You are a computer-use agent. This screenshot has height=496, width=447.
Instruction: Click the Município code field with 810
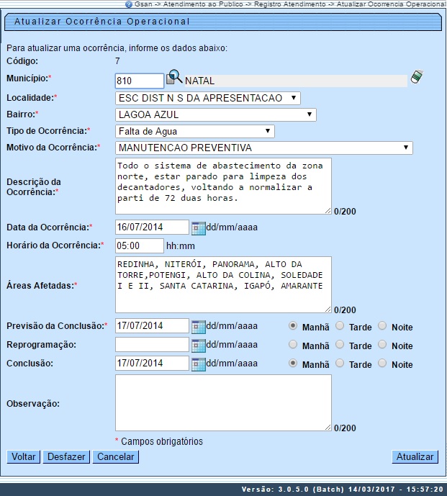(140, 81)
